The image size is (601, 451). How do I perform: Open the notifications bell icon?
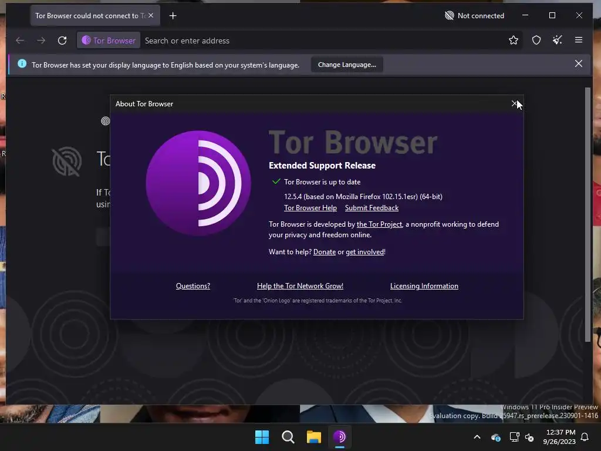point(585,437)
